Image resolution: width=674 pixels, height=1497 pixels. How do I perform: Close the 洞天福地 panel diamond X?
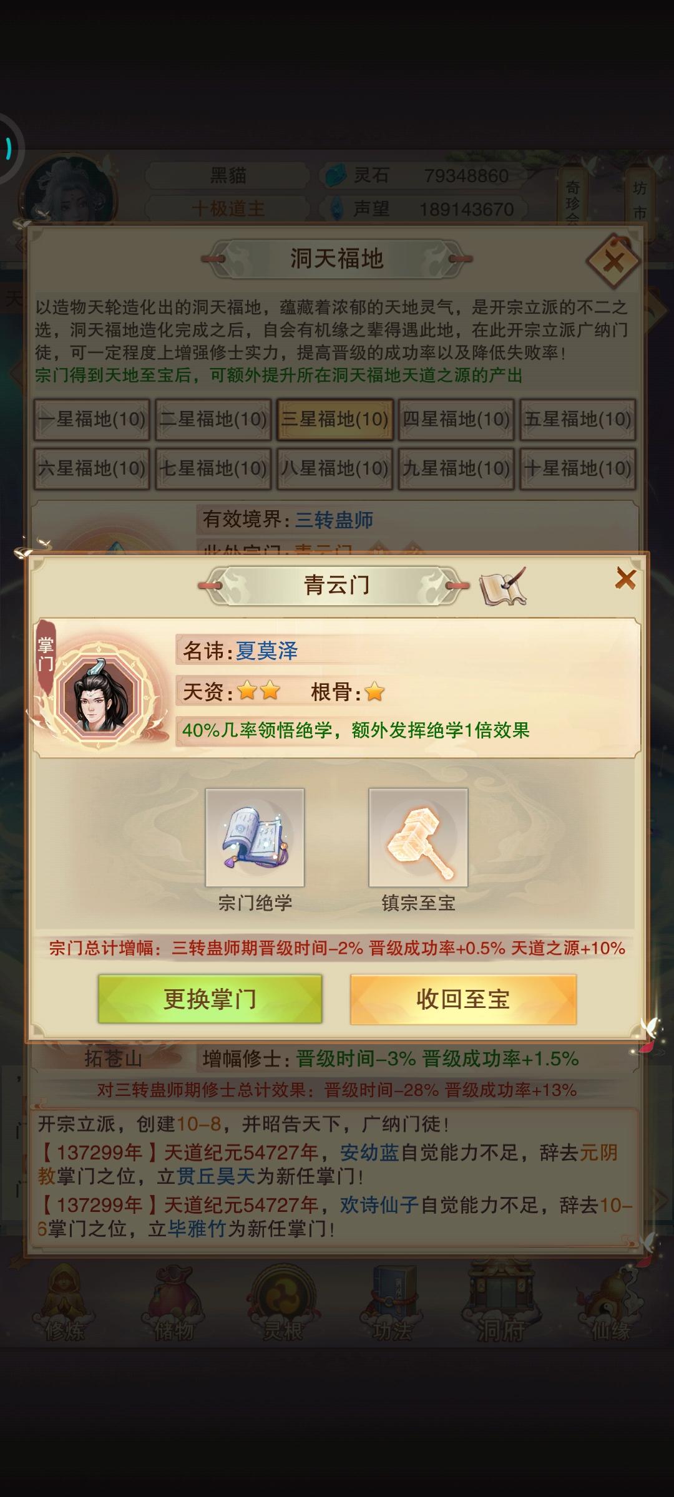613,261
